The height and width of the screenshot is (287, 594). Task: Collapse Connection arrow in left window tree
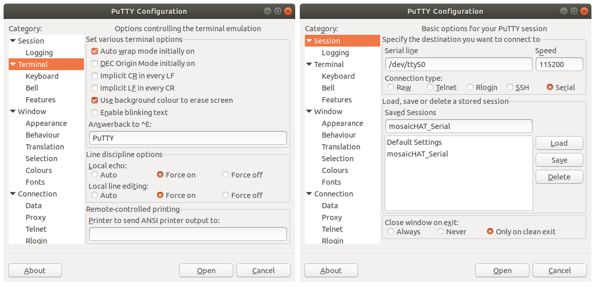coord(13,194)
